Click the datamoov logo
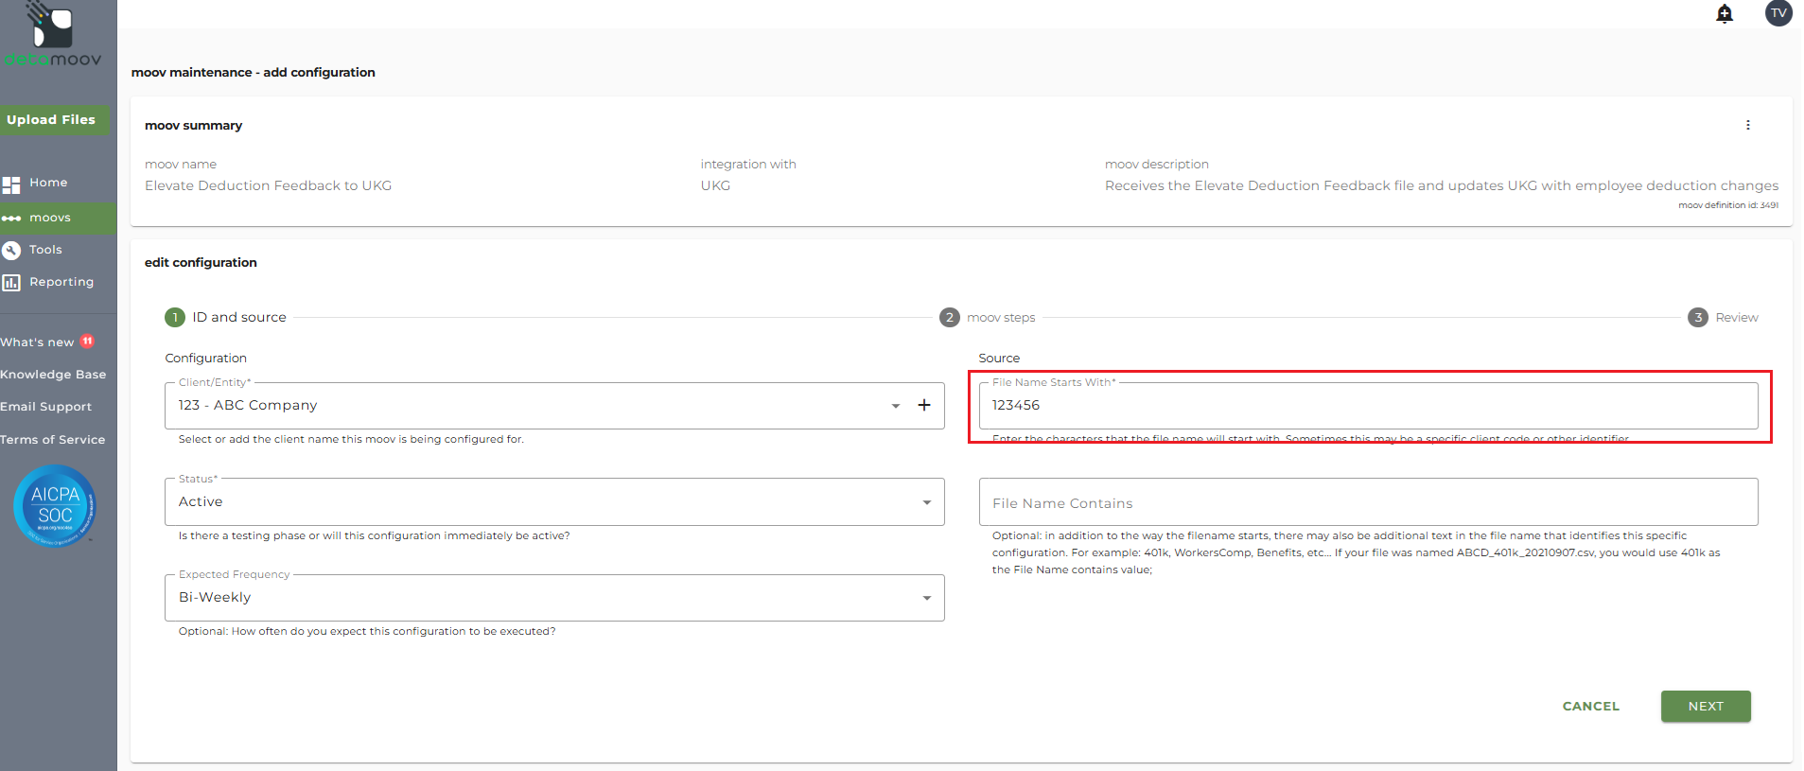This screenshot has height=771, width=1804. click(53, 38)
